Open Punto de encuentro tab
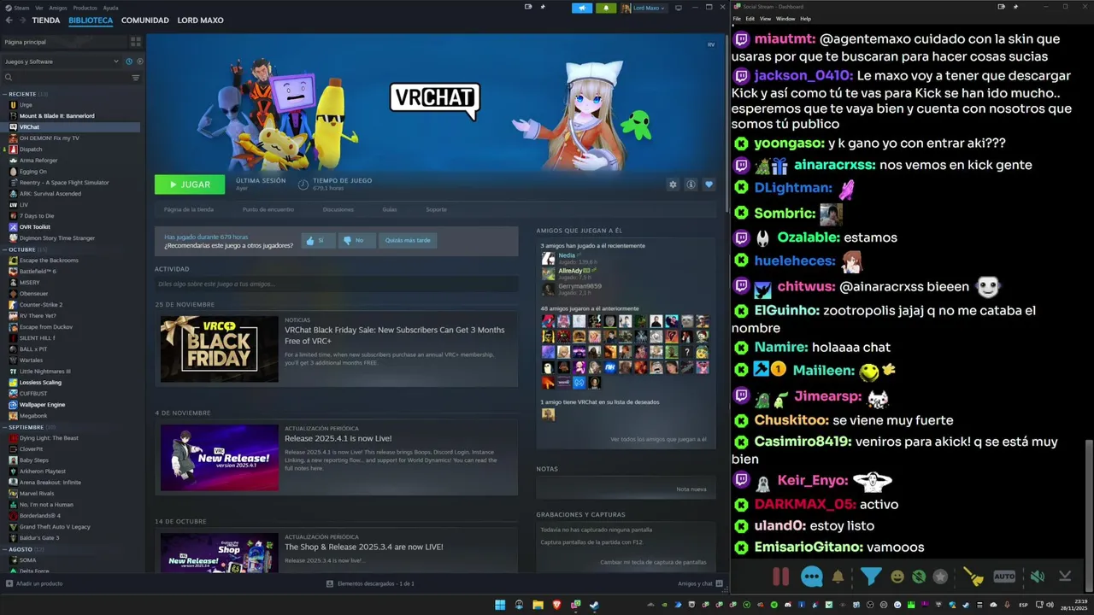This screenshot has width=1094, height=615. (x=268, y=209)
